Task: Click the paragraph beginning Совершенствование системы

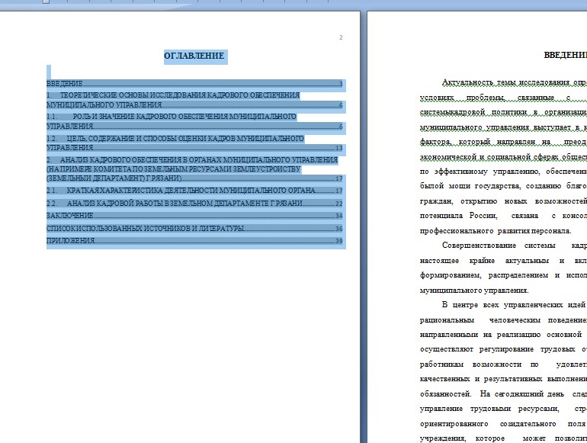Action: click(x=503, y=268)
